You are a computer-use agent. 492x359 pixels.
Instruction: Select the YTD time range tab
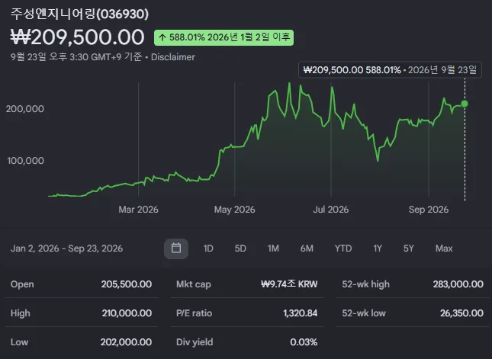(x=343, y=248)
